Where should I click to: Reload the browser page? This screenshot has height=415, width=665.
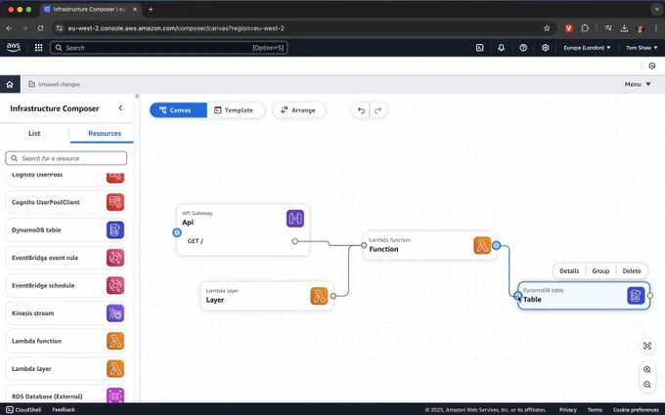coord(40,28)
